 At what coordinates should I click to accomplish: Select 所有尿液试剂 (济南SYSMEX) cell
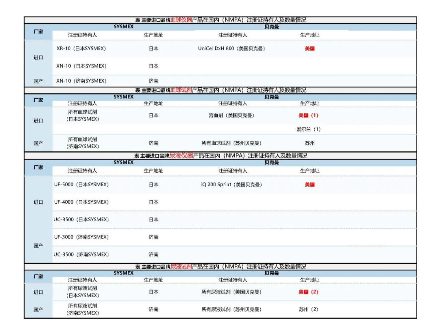coord(83,310)
